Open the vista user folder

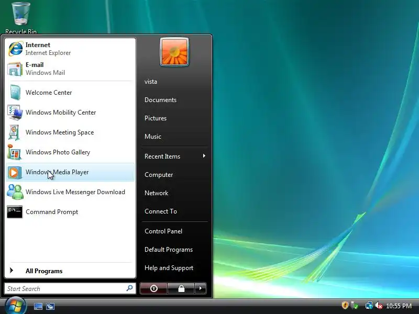(x=151, y=82)
